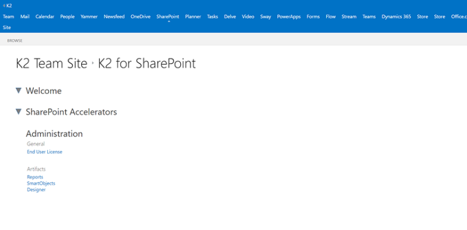Open Planner in the navigation bar
Screen dimensions: 467x230
click(193, 17)
